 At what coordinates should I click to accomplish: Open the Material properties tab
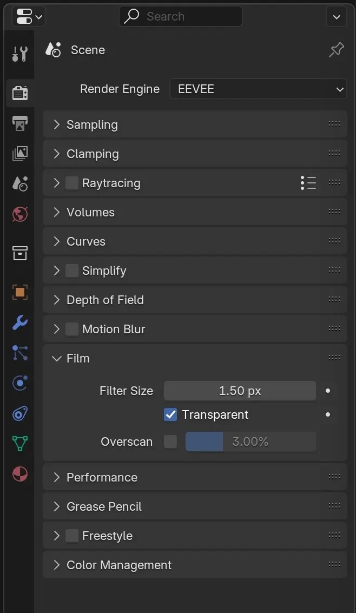point(20,474)
